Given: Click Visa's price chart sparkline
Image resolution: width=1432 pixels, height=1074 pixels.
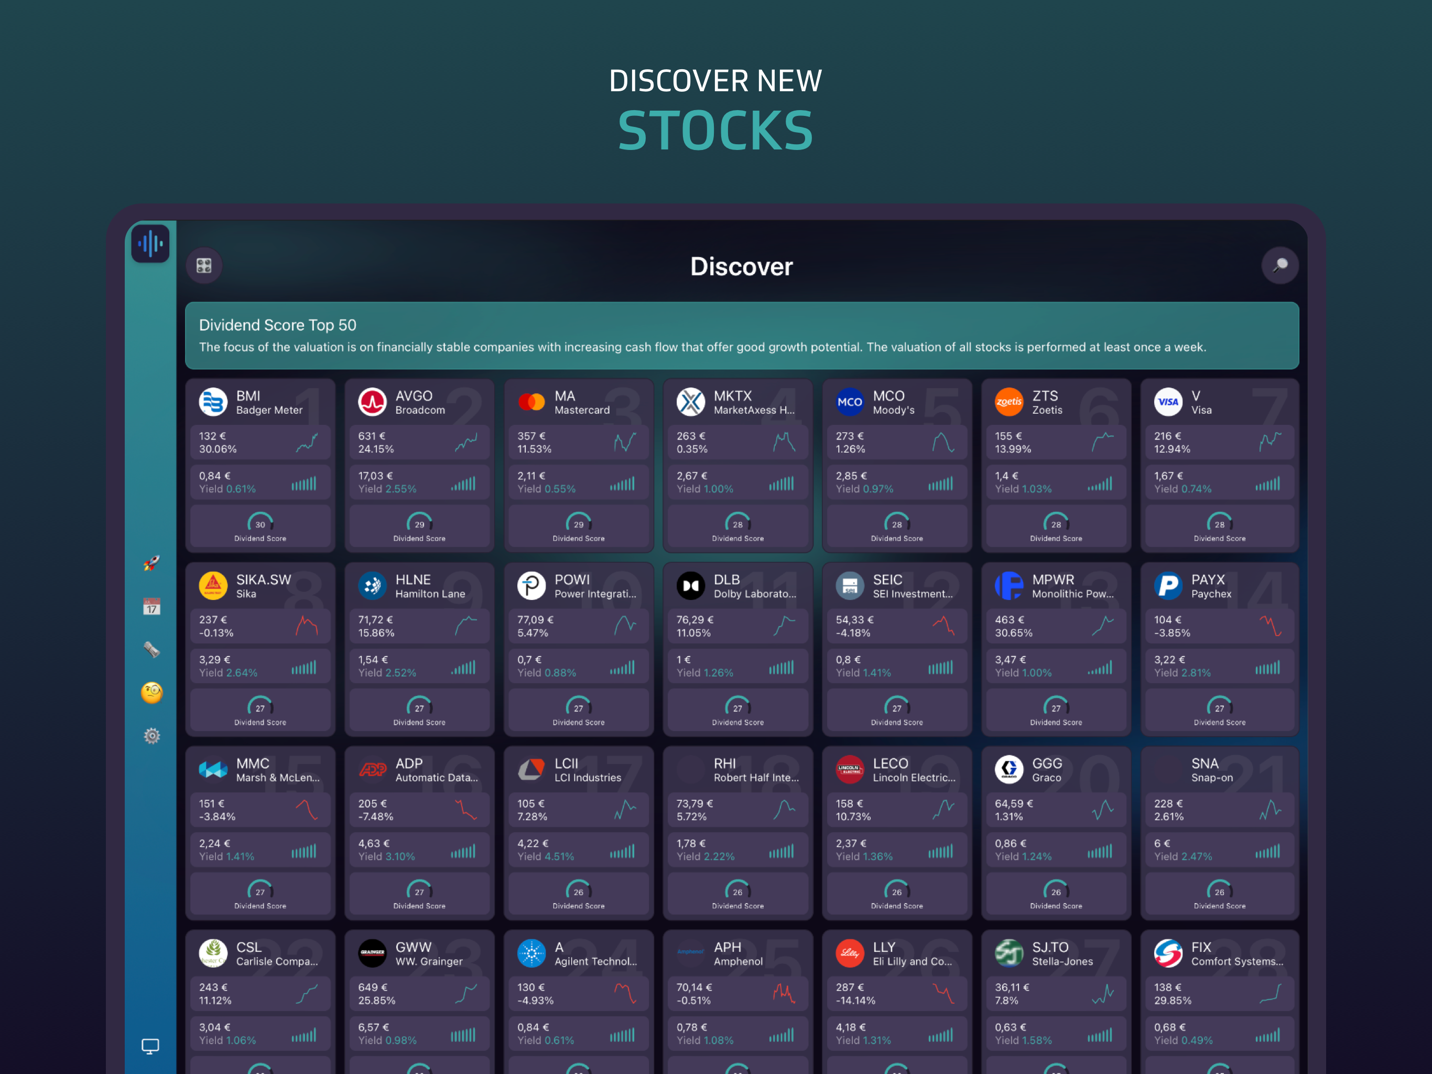Looking at the screenshot, I should [1270, 442].
